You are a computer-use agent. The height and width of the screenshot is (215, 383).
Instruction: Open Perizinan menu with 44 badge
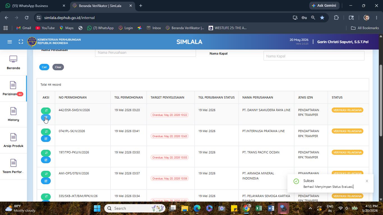(x=13, y=88)
